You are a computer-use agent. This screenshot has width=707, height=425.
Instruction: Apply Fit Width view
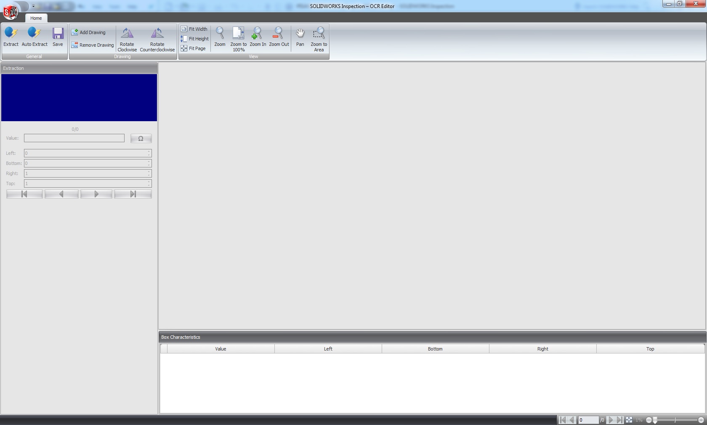click(194, 29)
